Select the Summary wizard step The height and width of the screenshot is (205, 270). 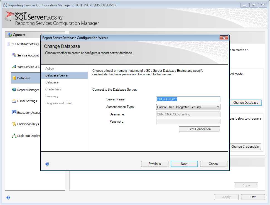(52, 96)
